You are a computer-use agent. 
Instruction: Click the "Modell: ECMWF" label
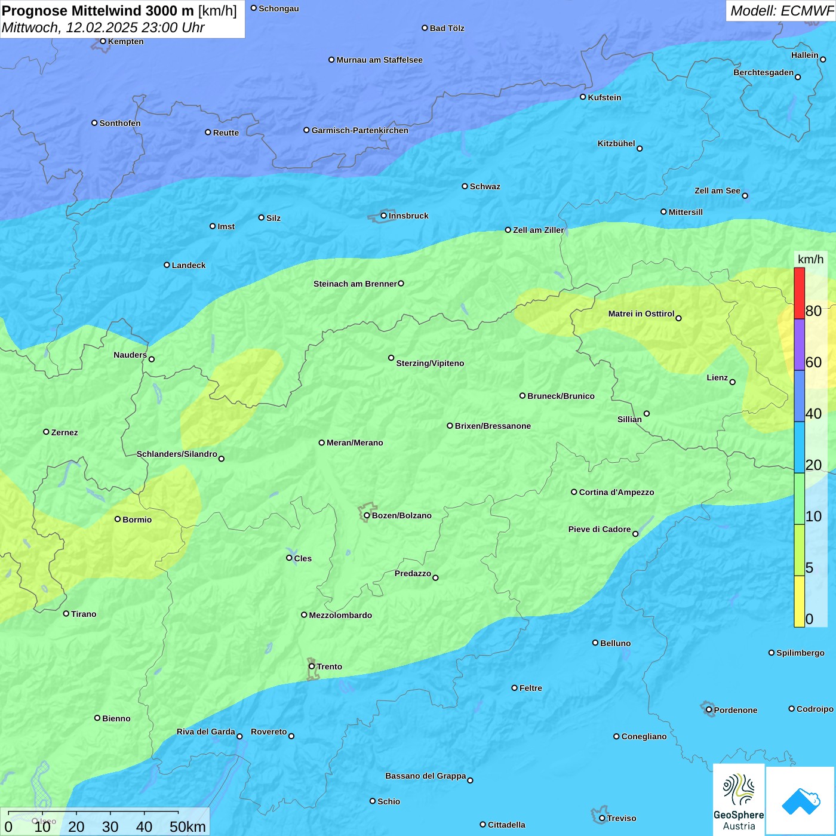782,11
